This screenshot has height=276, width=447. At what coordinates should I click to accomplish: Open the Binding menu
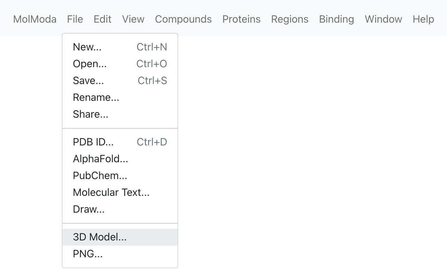coord(337,19)
